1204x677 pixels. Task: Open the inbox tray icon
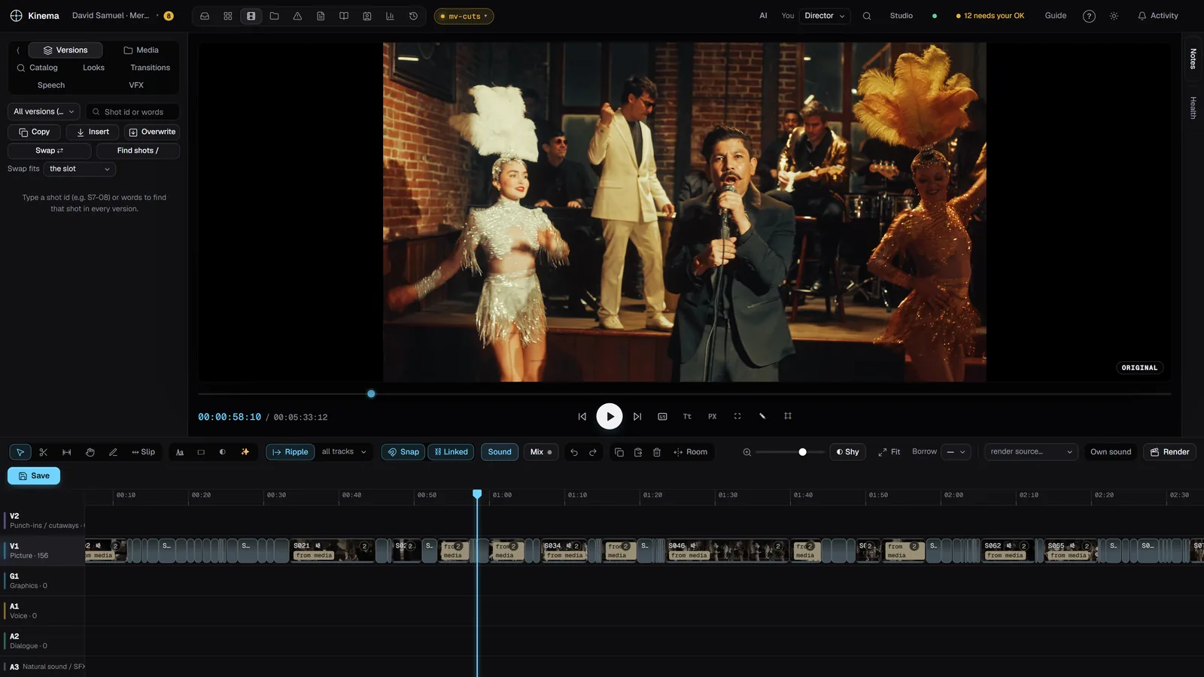[x=205, y=16]
